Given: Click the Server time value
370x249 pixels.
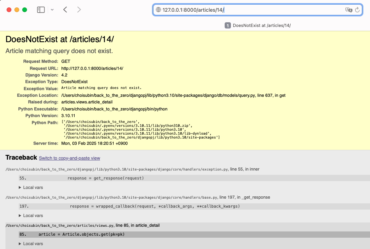Looking at the screenshot, I should pyautogui.click(x=95, y=143).
